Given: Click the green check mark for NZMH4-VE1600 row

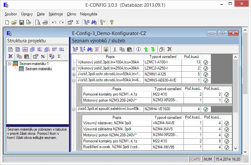Looking at the screenshot, I should 206,109.
